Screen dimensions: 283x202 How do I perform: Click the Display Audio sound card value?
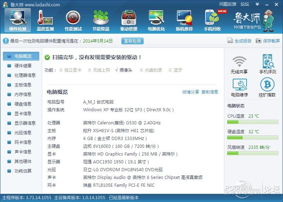click(143, 178)
